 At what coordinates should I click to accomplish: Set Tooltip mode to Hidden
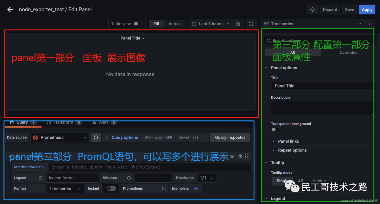[319, 181]
